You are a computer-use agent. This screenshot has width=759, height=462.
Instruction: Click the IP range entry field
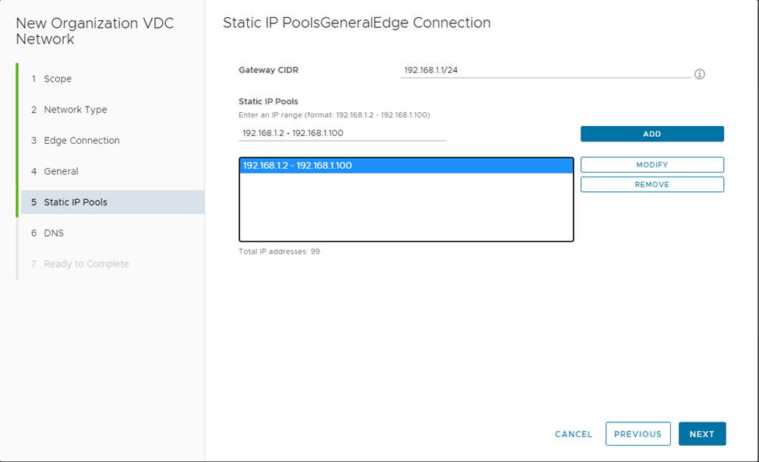tap(342, 133)
